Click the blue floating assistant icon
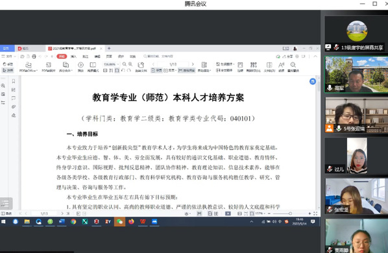The height and width of the screenshot is (253, 388). 313,81
